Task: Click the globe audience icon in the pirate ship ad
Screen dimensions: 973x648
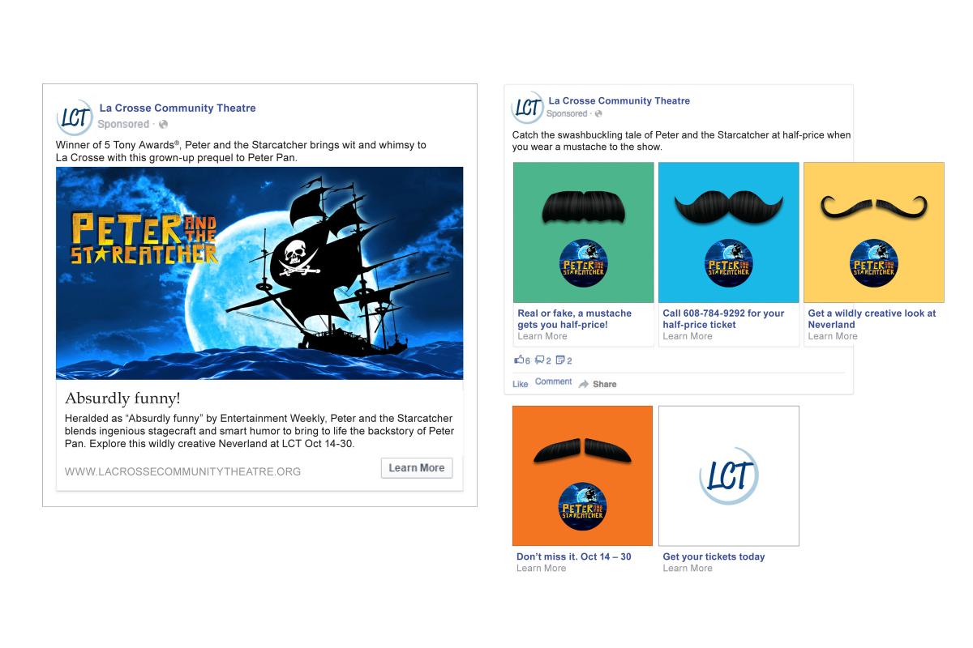Action: coord(163,124)
